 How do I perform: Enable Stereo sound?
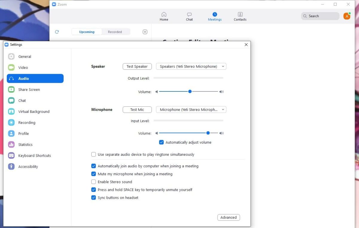pos(94,182)
